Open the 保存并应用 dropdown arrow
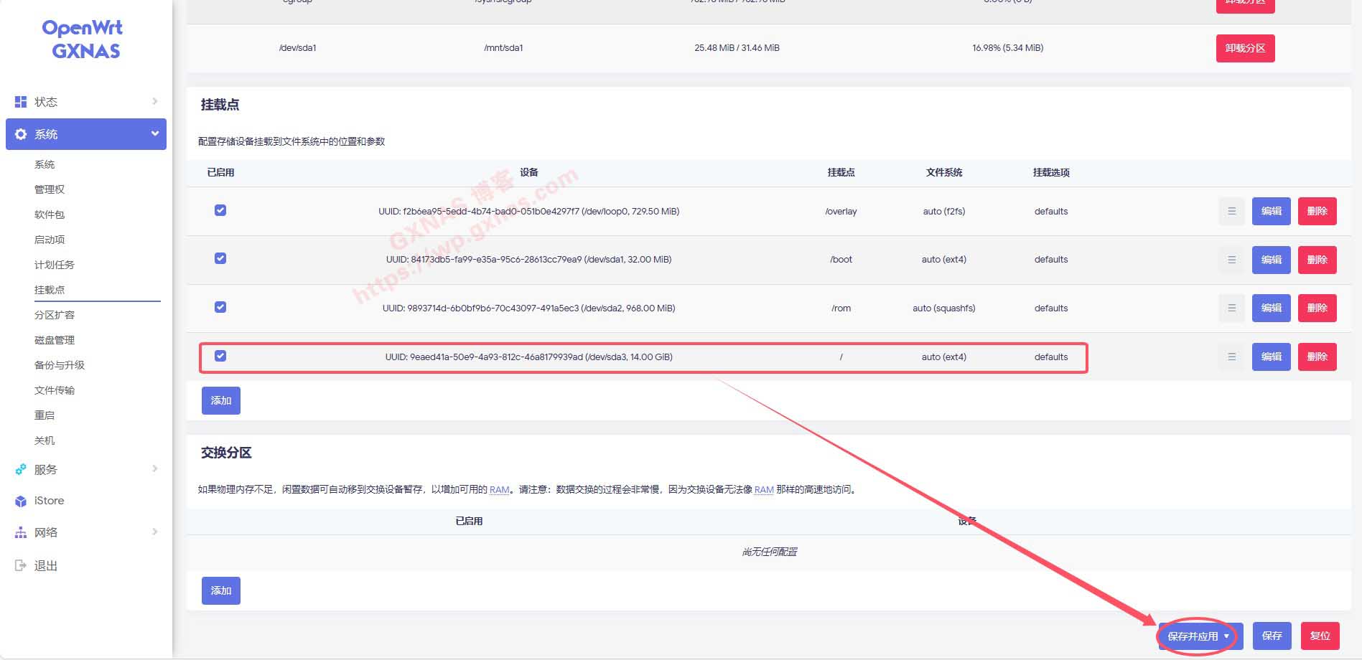Viewport: 1362px width, 660px height. click(1226, 636)
